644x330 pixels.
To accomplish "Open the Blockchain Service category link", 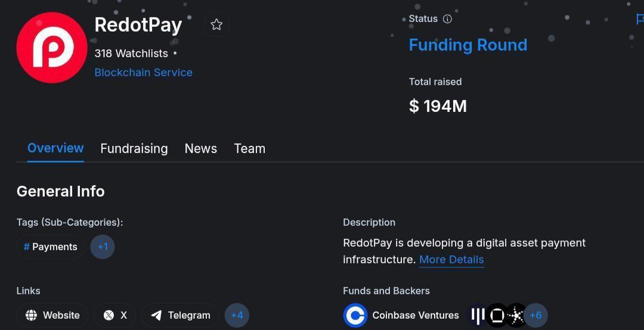I will click(143, 72).
